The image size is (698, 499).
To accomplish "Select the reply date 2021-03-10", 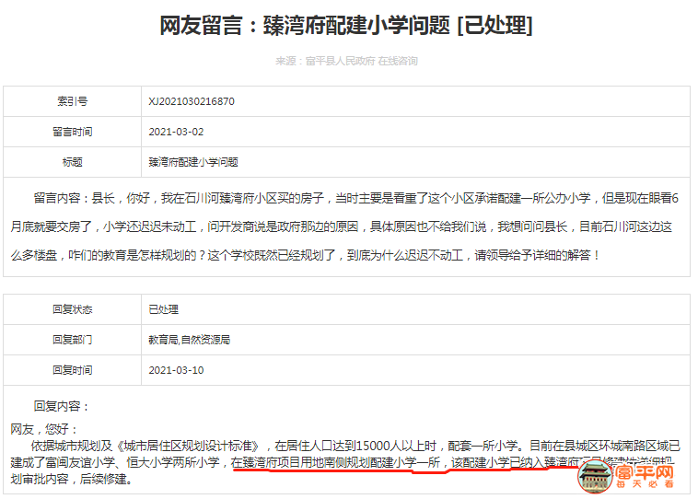I will tap(176, 370).
